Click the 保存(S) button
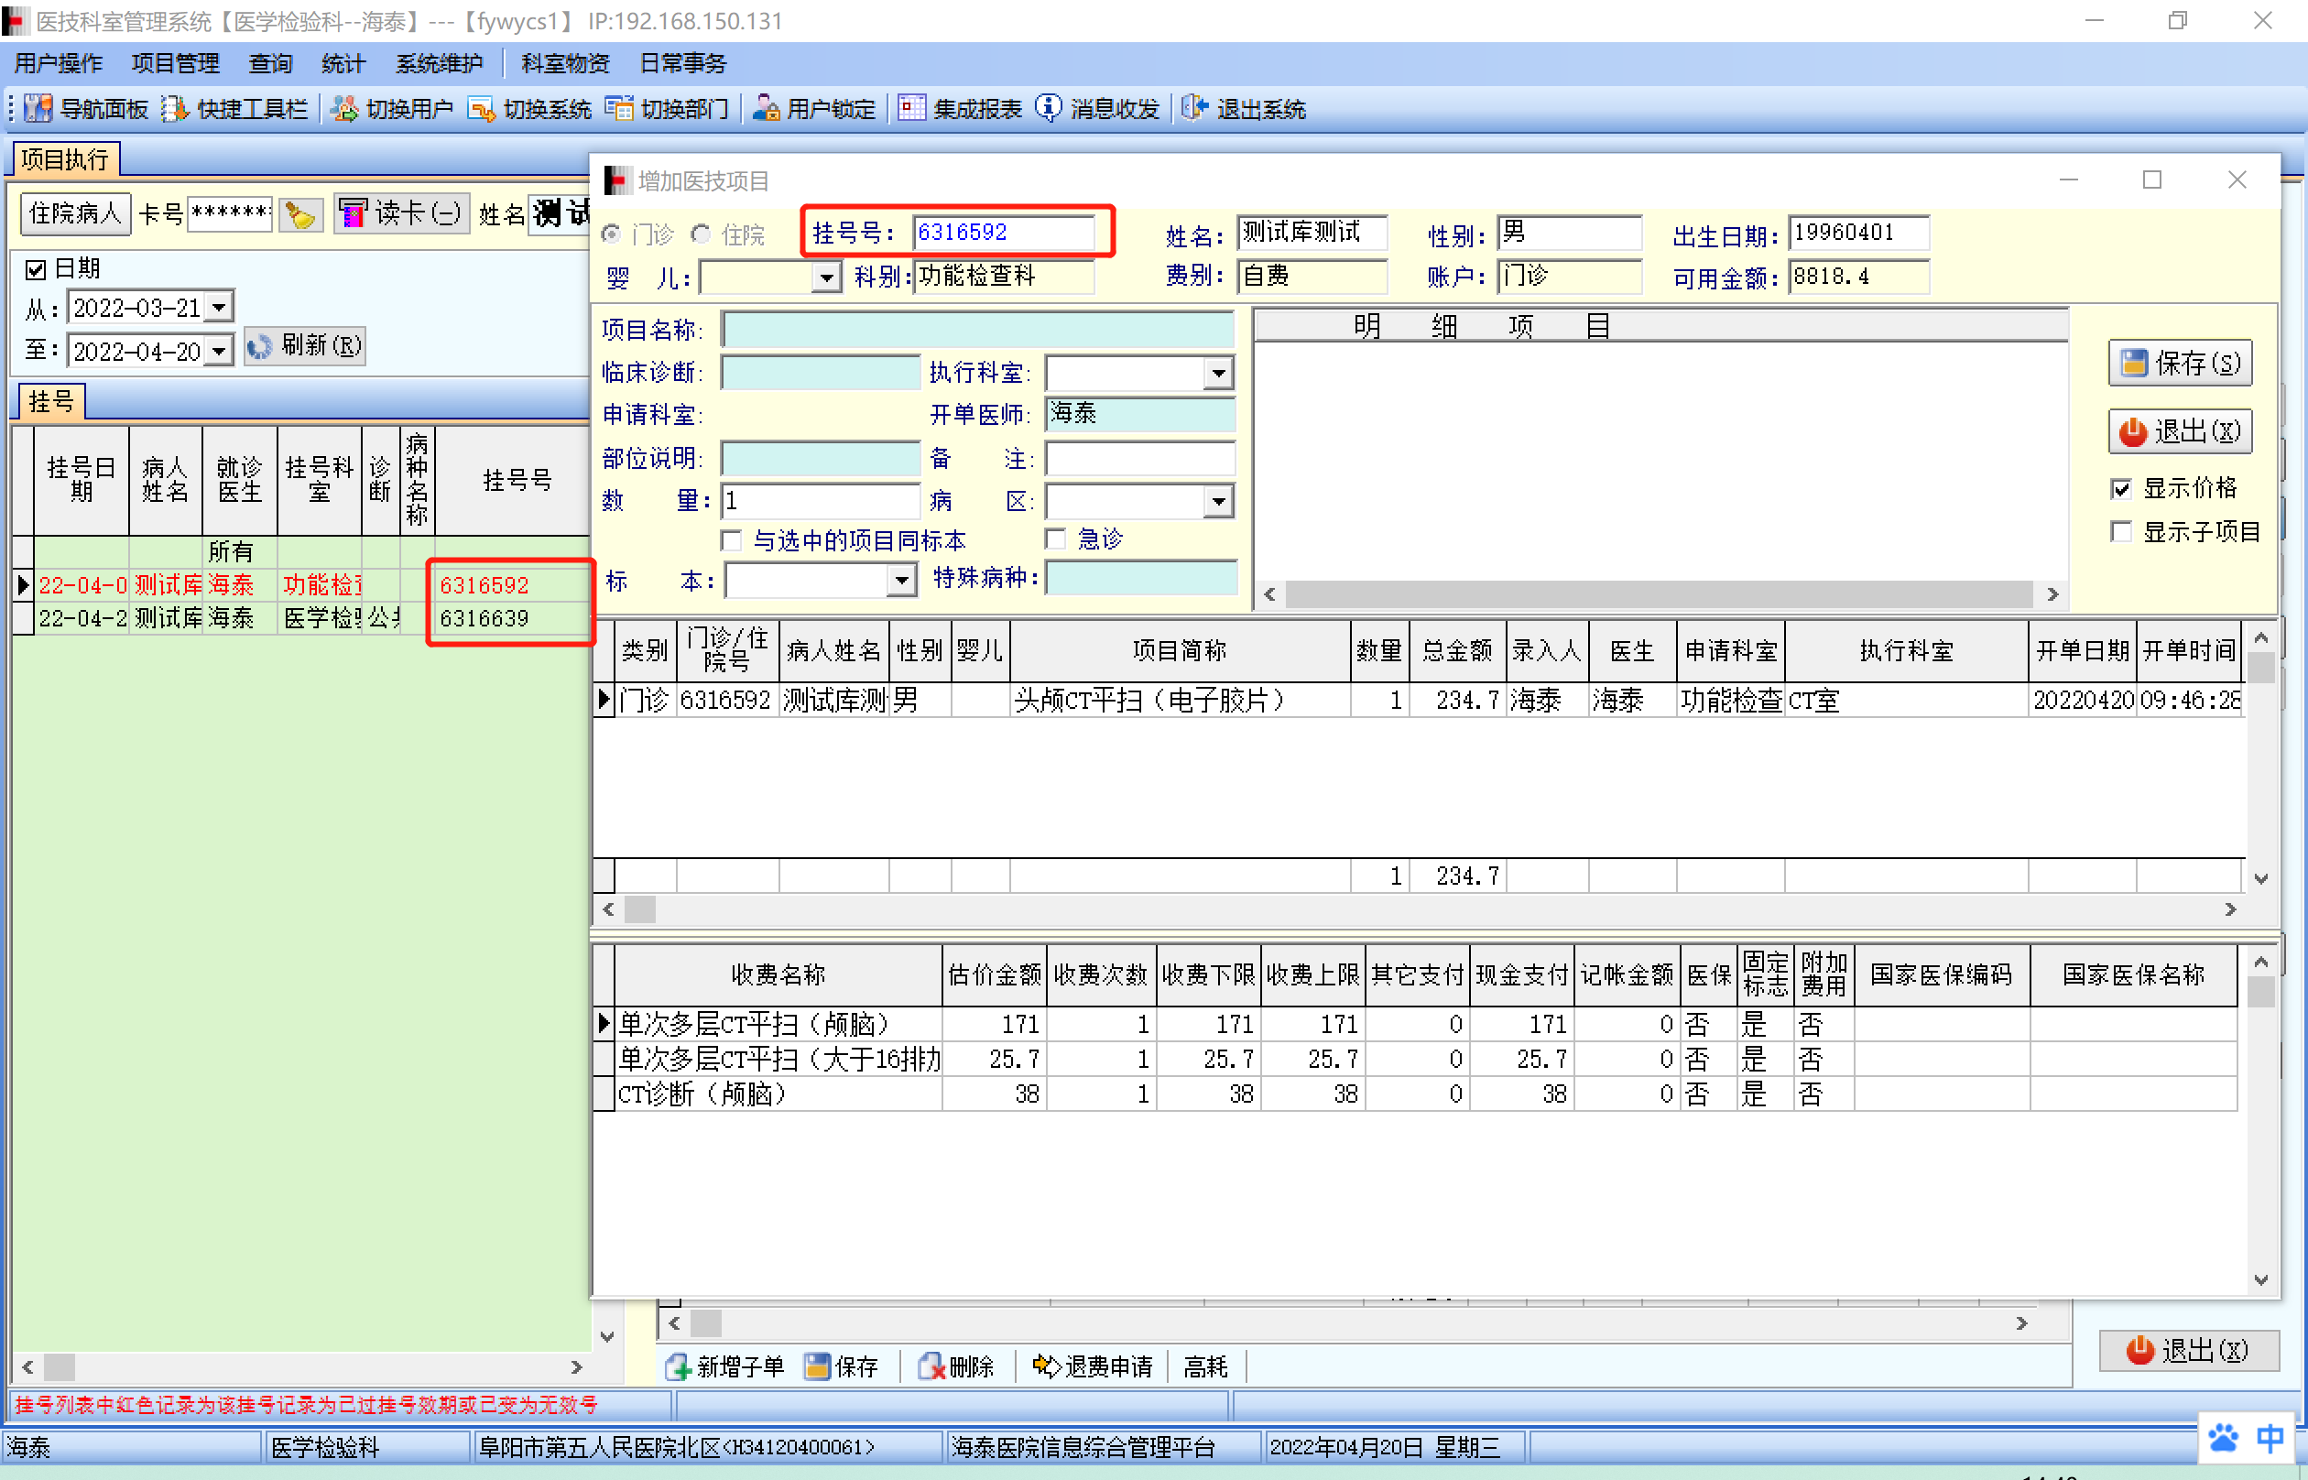The image size is (2308, 1480). click(2179, 364)
